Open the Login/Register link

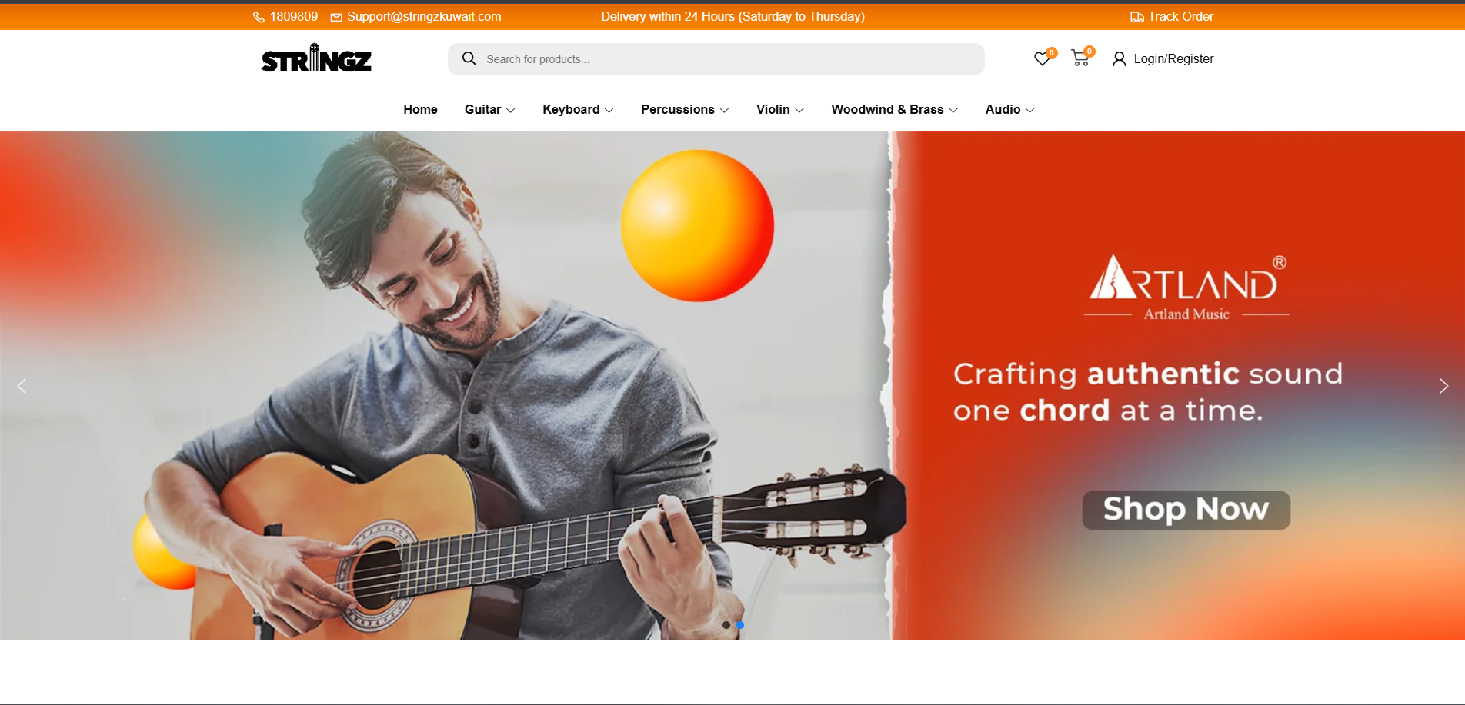(1173, 59)
